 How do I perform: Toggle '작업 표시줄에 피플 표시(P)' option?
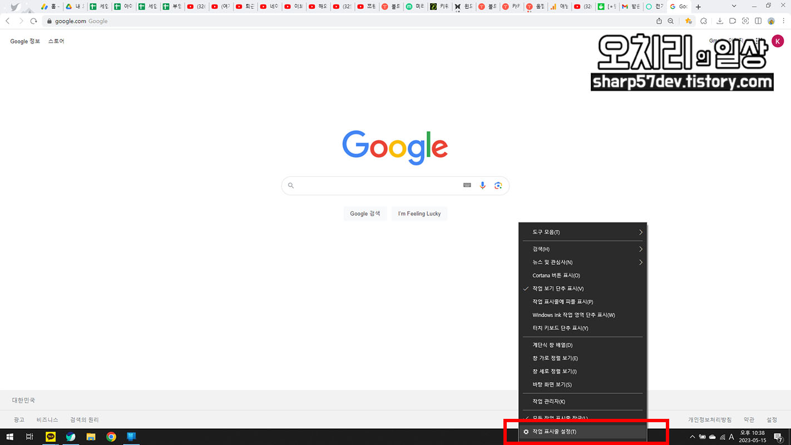pyautogui.click(x=582, y=302)
